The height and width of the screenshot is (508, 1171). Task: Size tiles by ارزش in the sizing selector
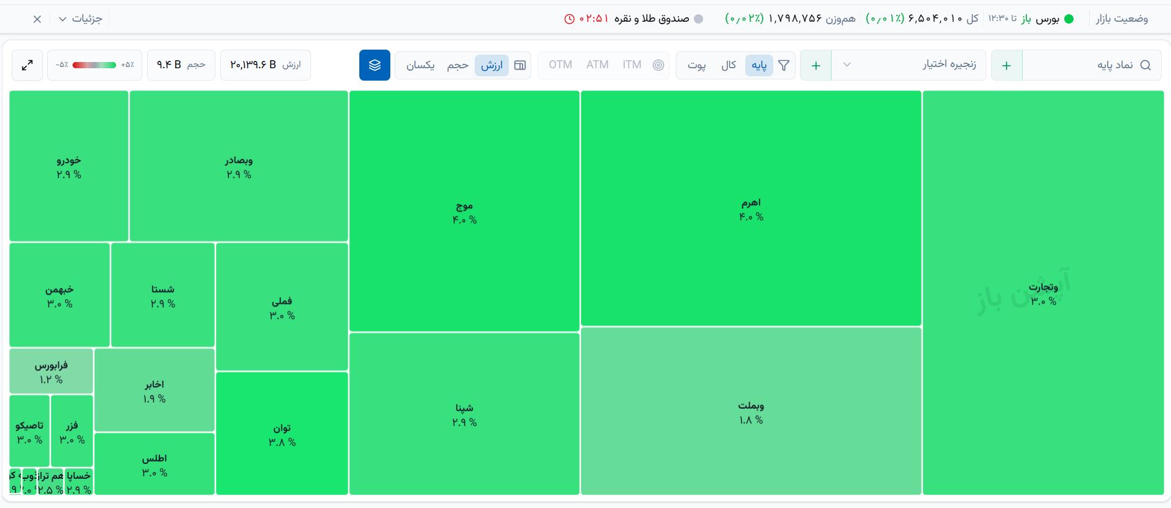click(x=491, y=65)
